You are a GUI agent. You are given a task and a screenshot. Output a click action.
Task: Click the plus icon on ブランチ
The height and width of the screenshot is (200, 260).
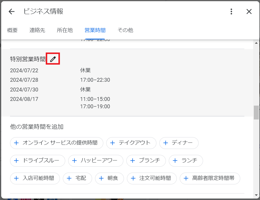(133, 160)
